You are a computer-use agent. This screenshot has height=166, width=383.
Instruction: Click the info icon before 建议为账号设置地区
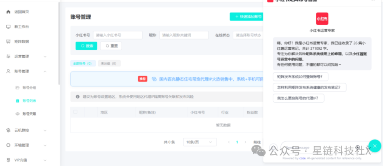78,97
